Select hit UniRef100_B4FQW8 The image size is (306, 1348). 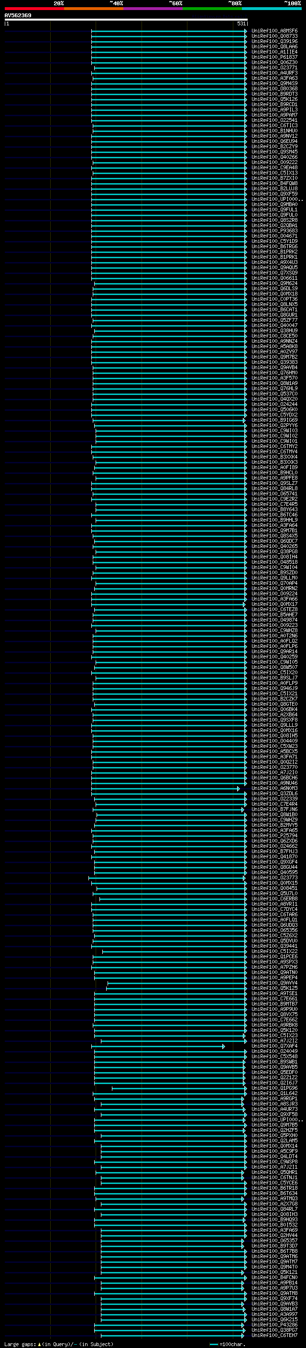(x=274, y=183)
